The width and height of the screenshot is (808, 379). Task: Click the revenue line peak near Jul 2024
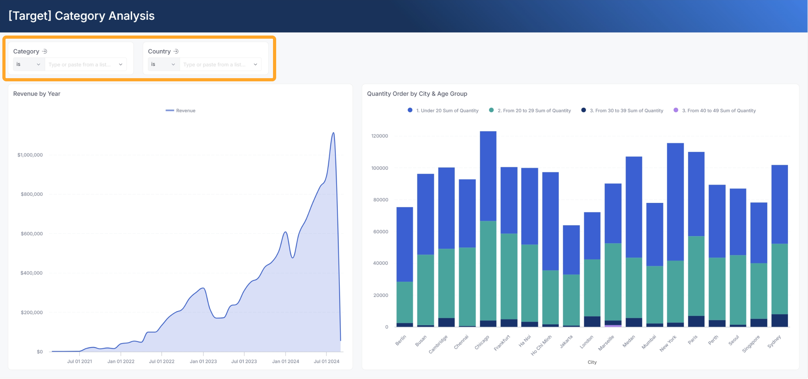(x=334, y=133)
